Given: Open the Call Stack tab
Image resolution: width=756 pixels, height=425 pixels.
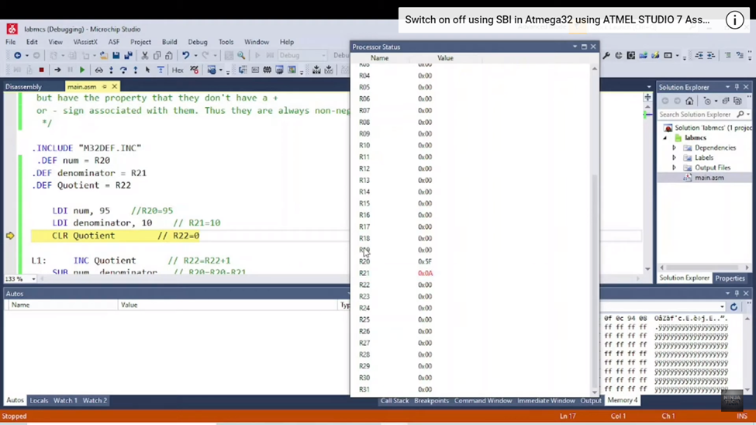Looking at the screenshot, I should pyautogui.click(x=395, y=400).
